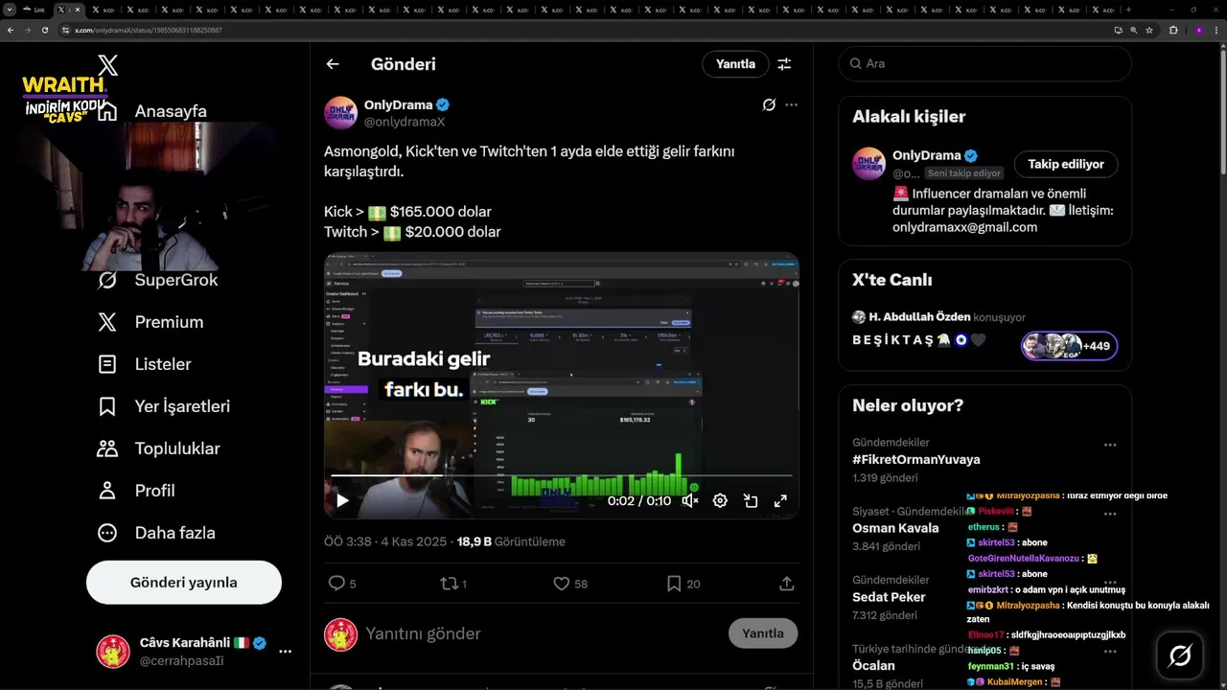Viewport: 1227px width, 690px height.
Task: Open the Osman Kavala trend
Action: (x=895, y=528)
